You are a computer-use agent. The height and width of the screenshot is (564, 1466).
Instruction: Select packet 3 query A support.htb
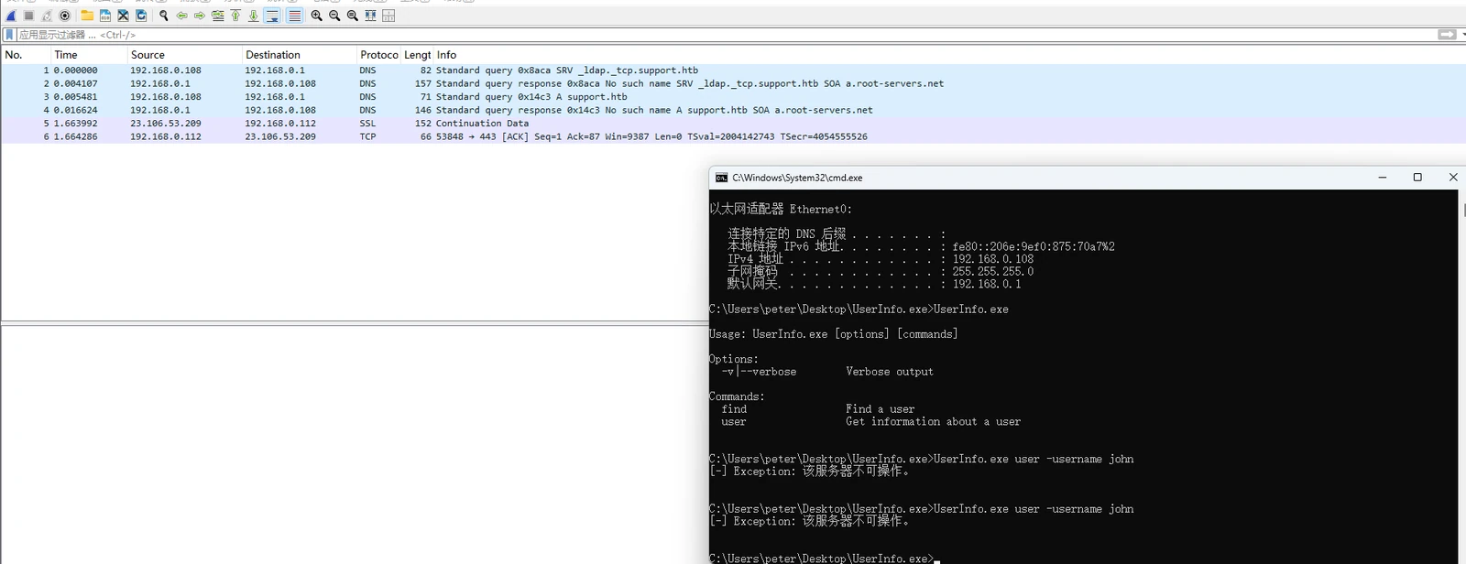[x=733, y=97]
